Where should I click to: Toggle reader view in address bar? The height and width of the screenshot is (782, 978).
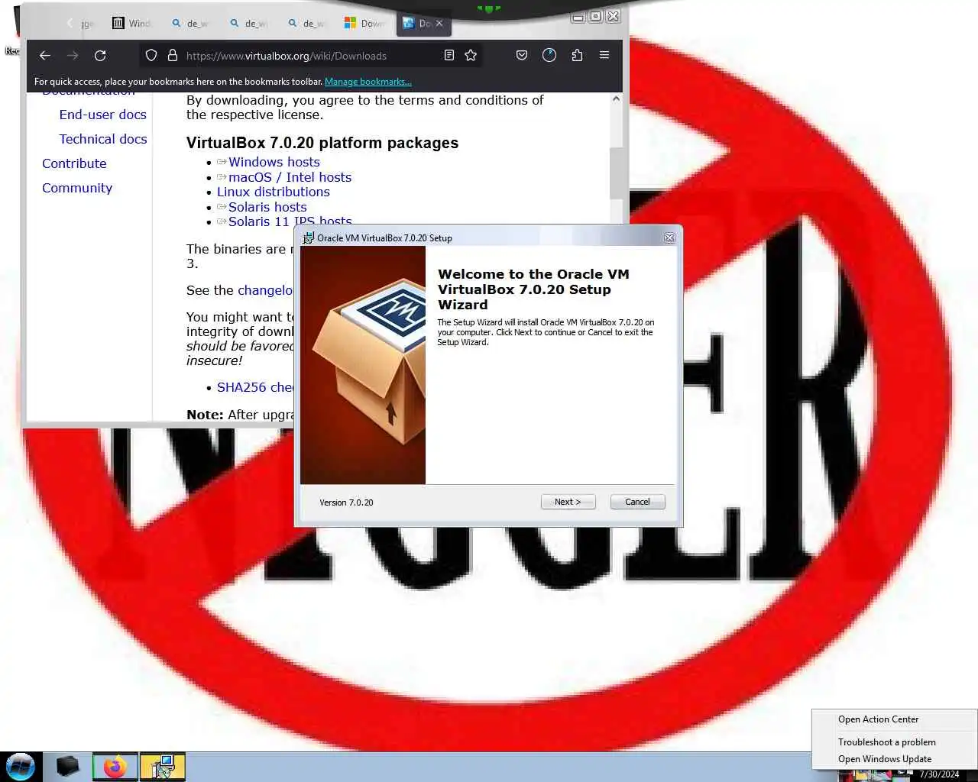pos(449,56)
